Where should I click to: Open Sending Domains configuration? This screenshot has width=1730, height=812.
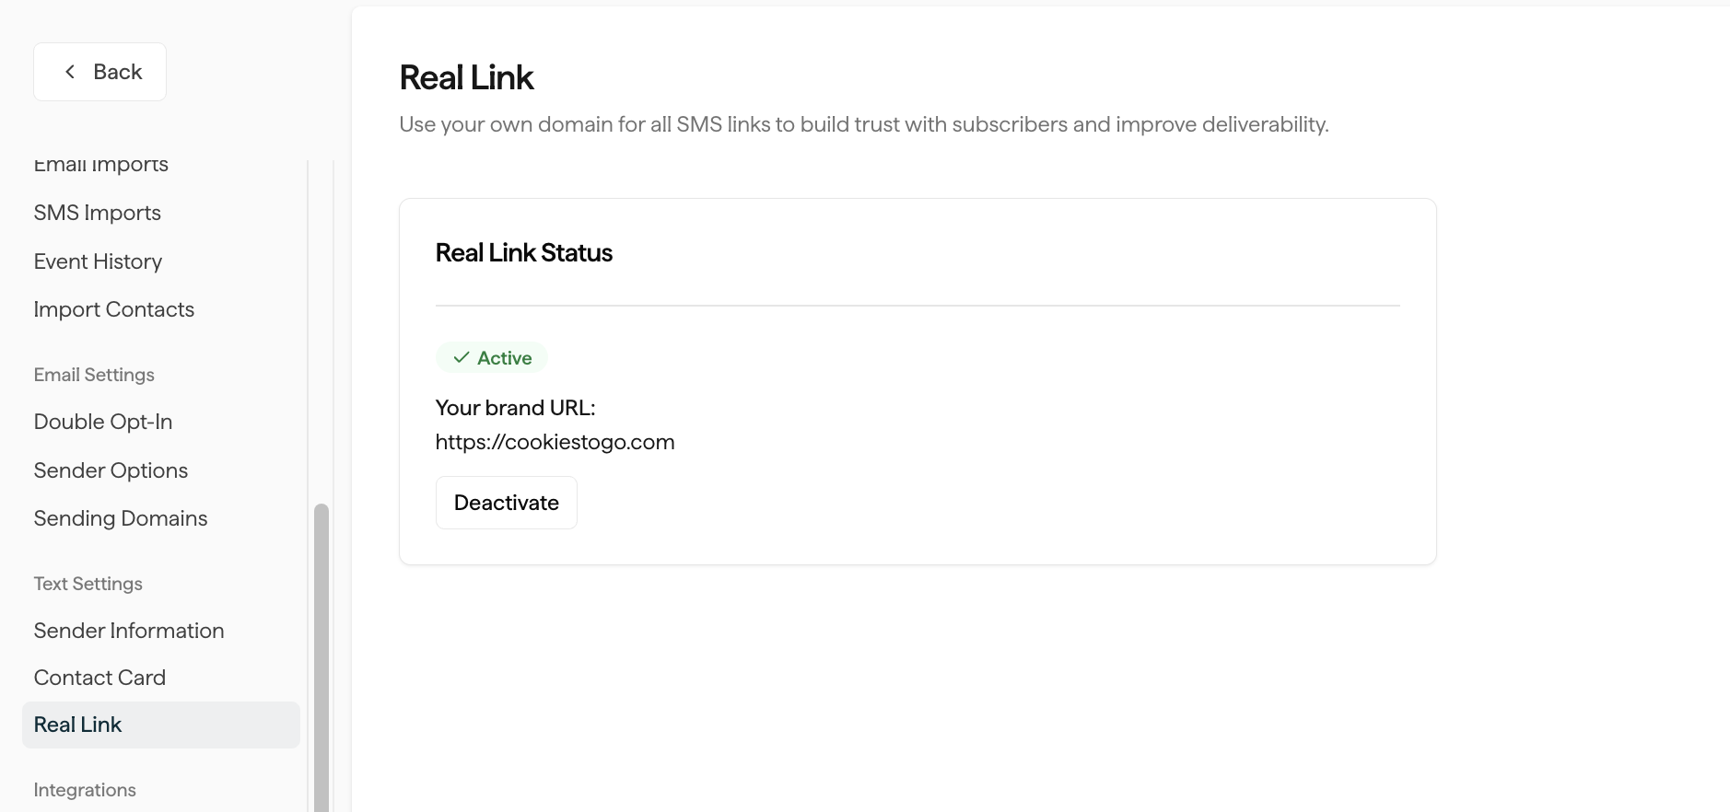pyautogui.click(x=120, y=518)
